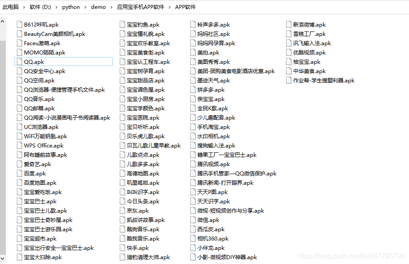The height and width of the screenshot is (264, 409).
Task: Select the icon of BeautyCam美颜相机.apk
Action: [20, 34]
